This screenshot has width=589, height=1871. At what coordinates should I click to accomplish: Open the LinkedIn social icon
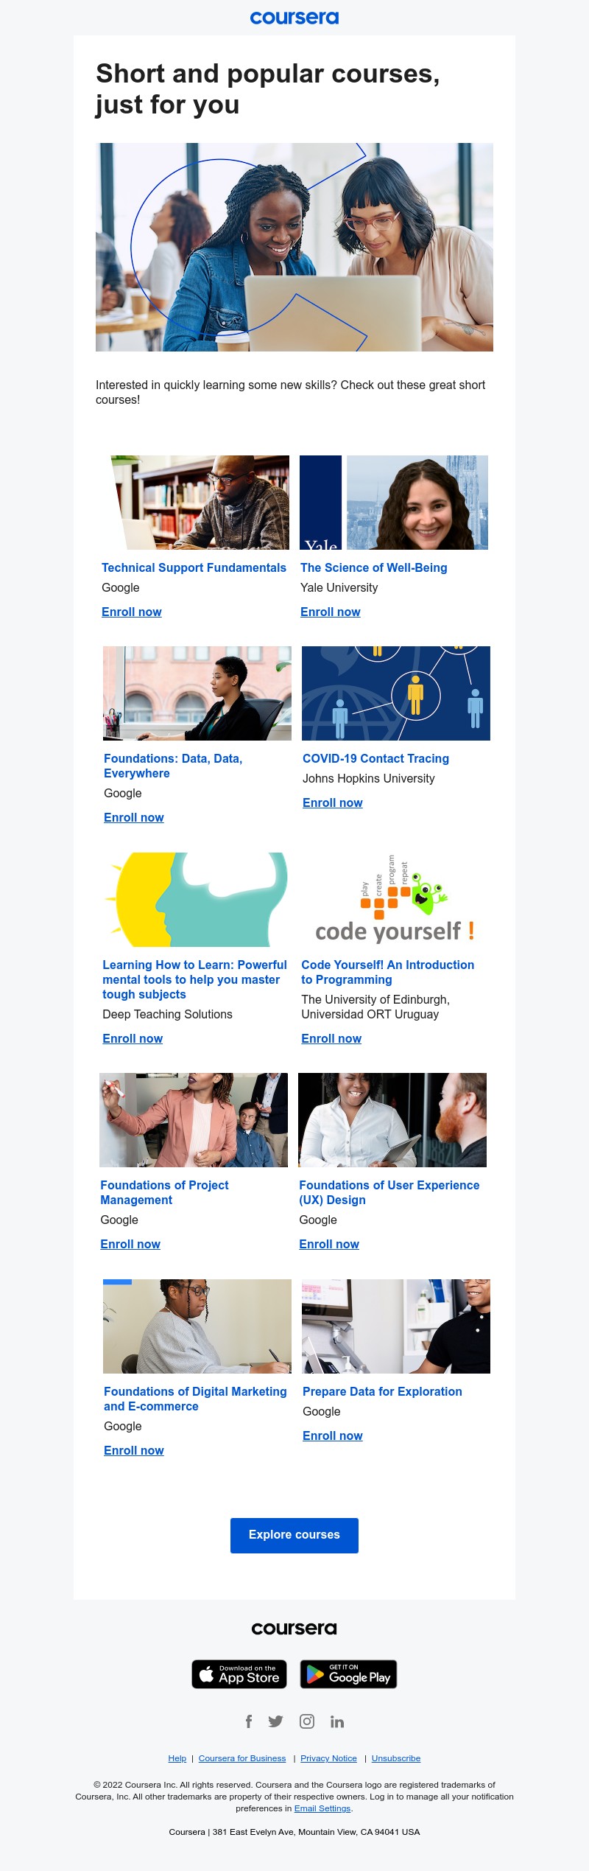pos(337,1721)
